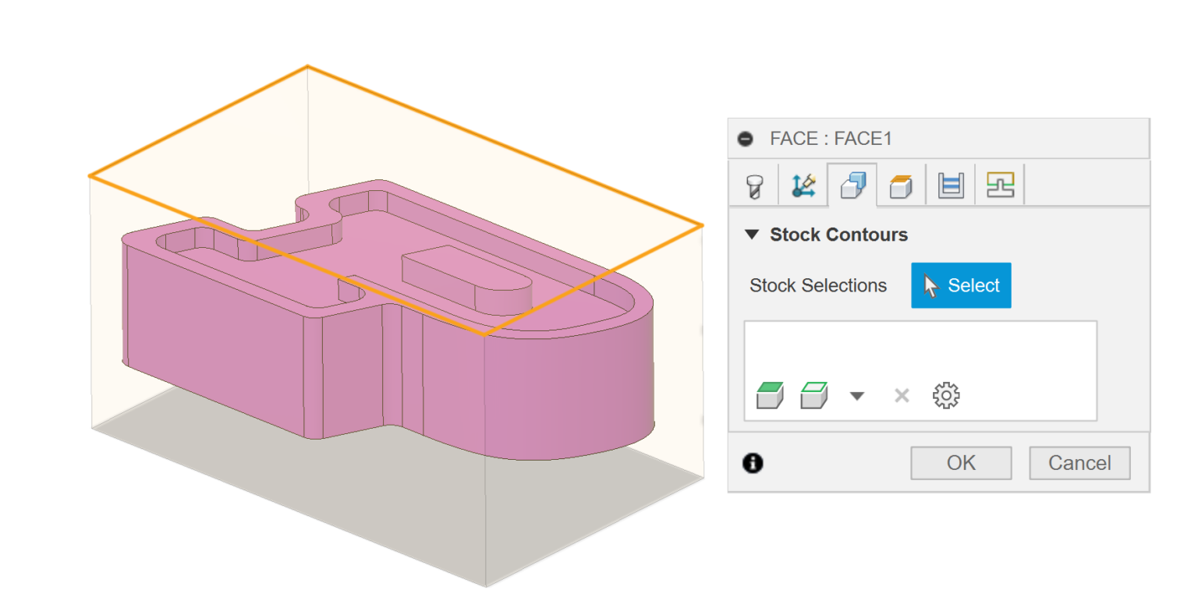1198x604 pixels.
Task: Open the selection settings gear icon
Action: [946, 395]
